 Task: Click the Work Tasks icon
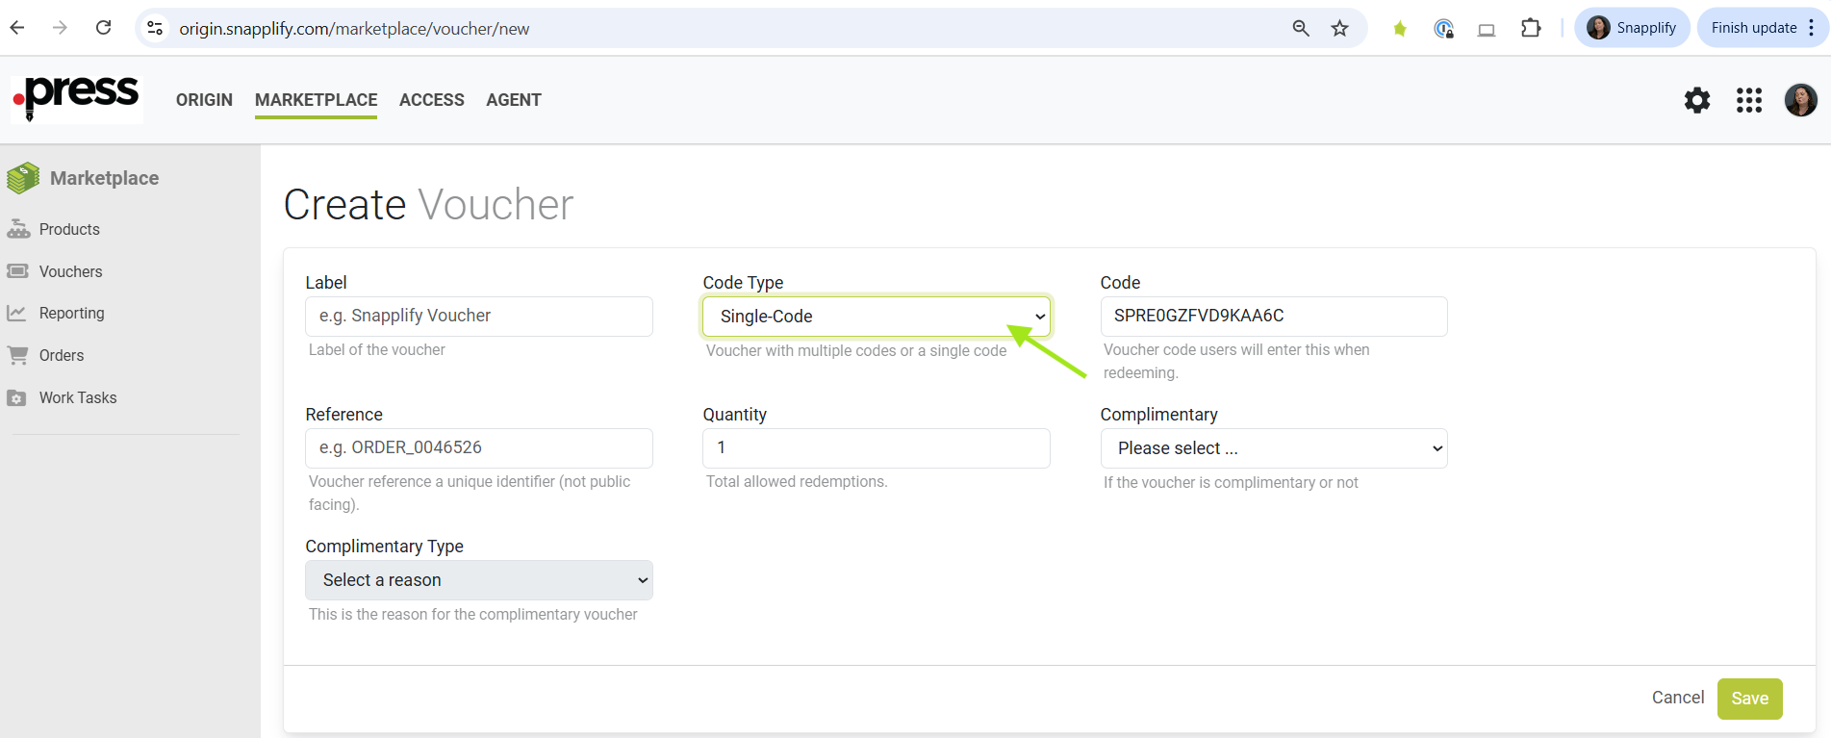pyautogui.click(x=16, y=398)
